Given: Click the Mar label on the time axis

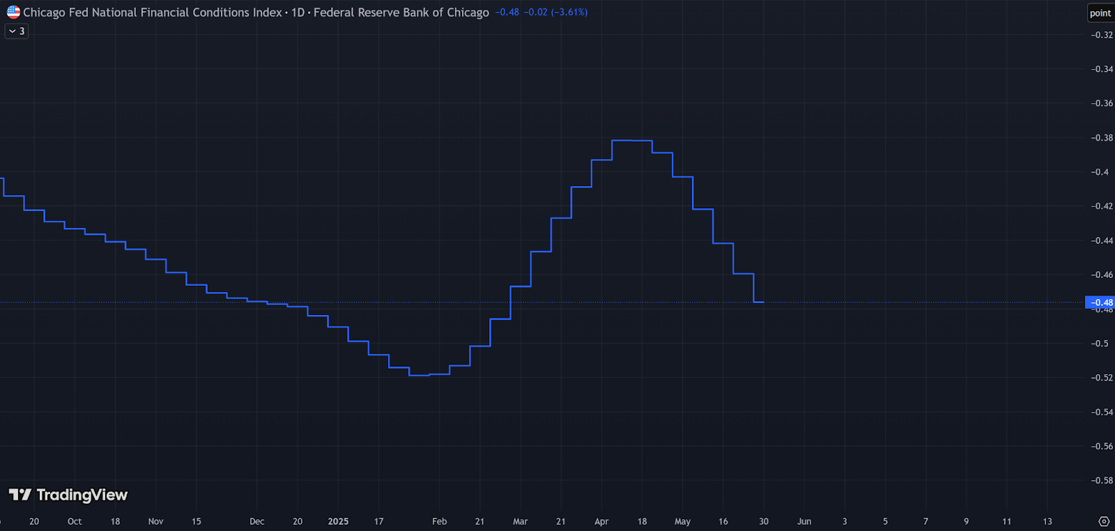Looking at the screenshot, I should [521, 521].
